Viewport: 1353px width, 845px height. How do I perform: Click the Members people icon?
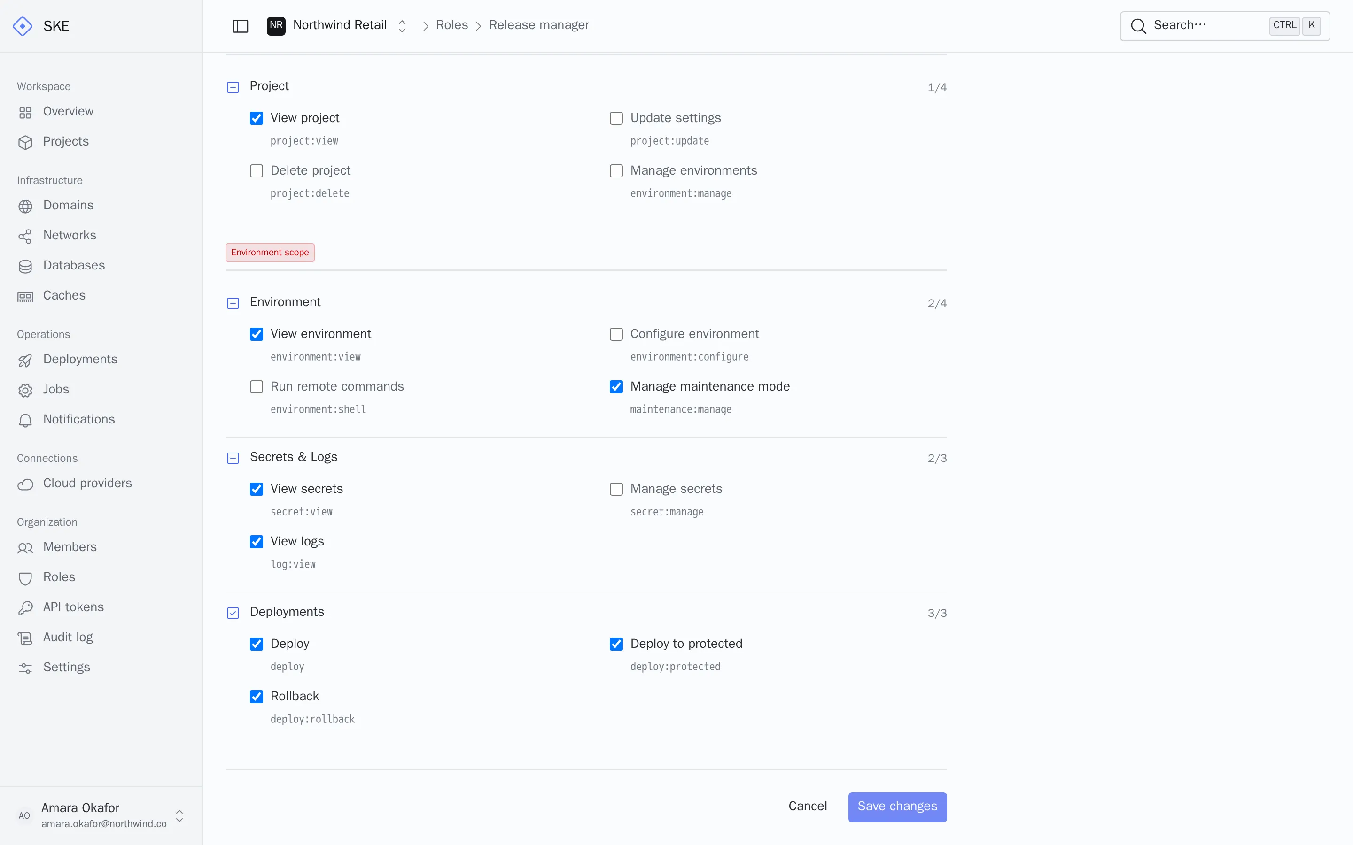(x=25, y=548)
